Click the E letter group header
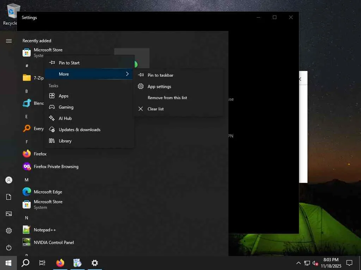This screenshot has height=270, width=361. (x=26, y=117)
